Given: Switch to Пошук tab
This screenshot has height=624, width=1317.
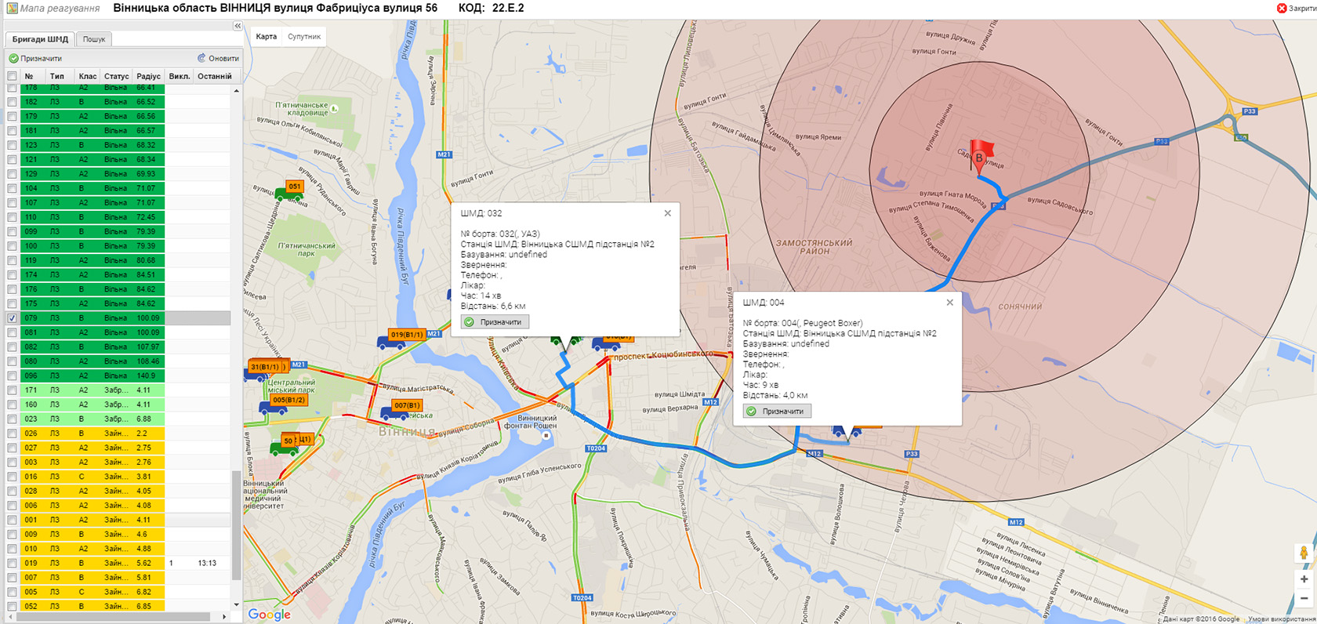Looking at the screenshot, I should (94, 39).
